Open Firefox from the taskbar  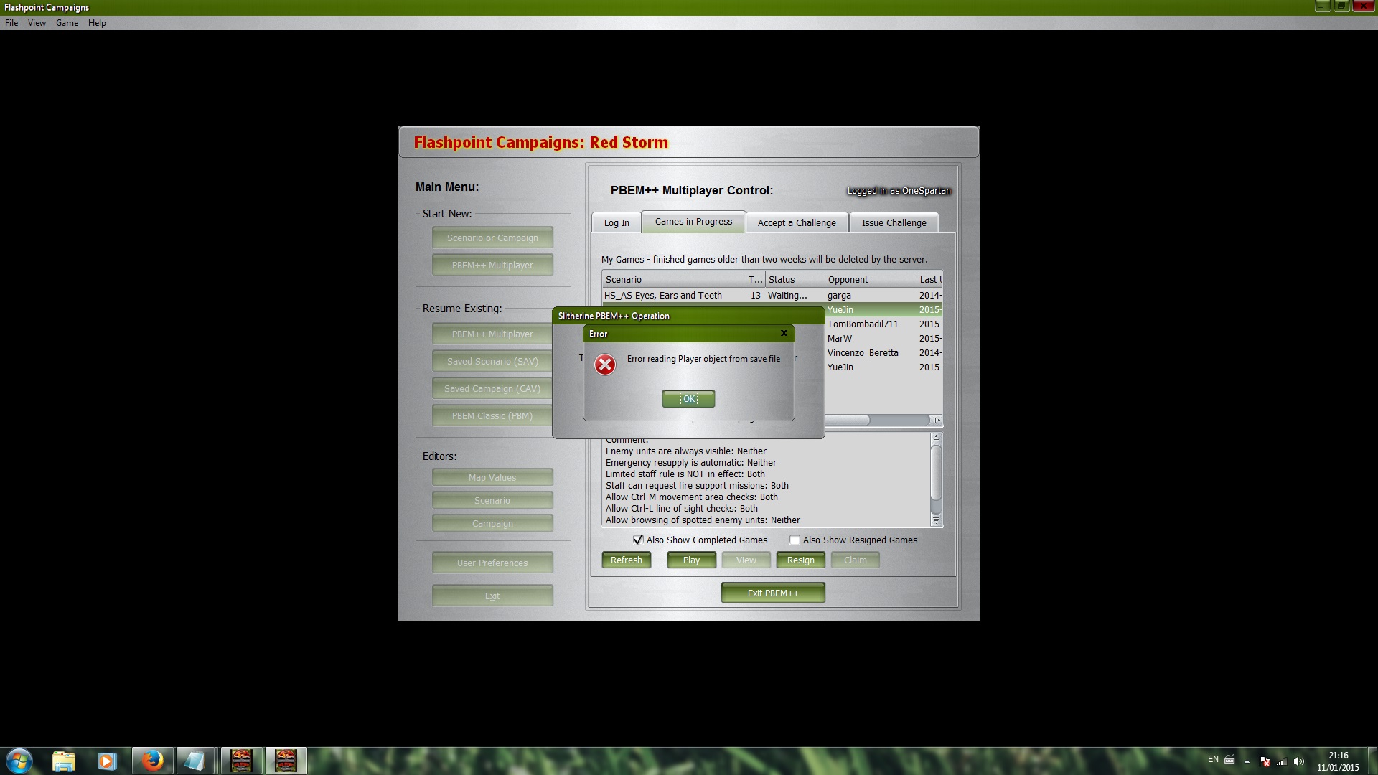152,761
